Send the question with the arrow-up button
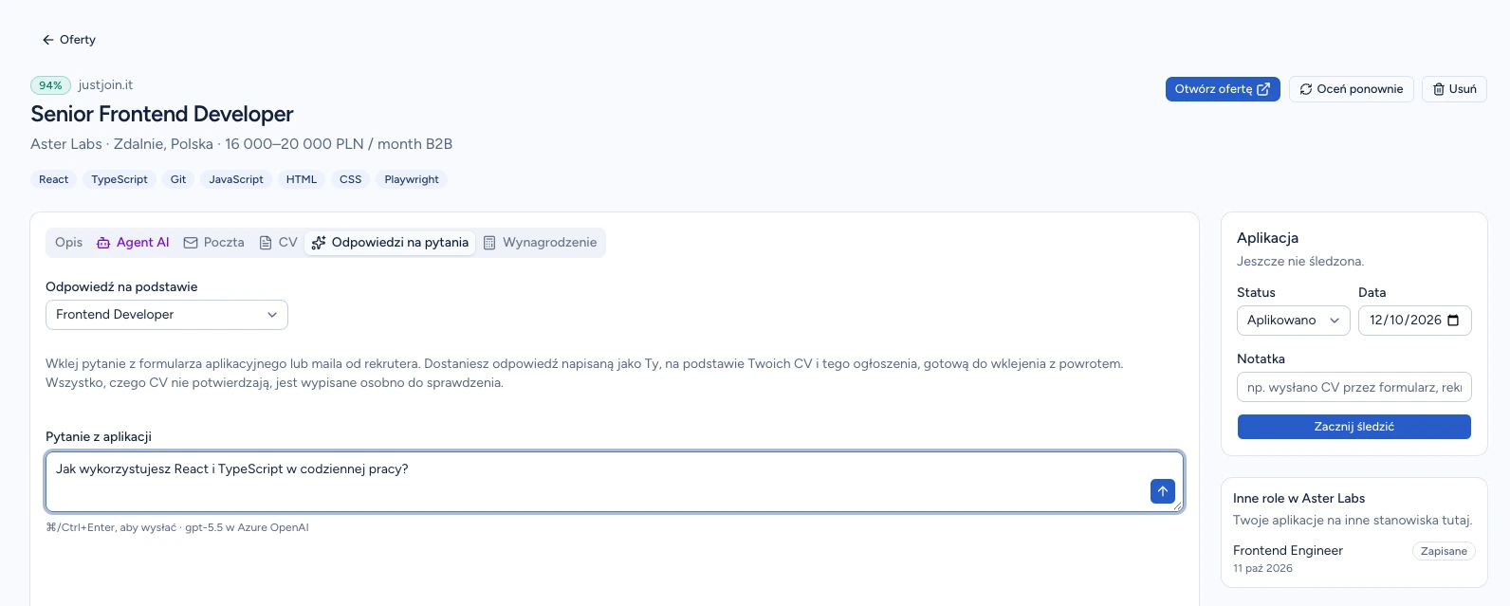This screenshot has width=1510, height=606. coord(1163,491)
